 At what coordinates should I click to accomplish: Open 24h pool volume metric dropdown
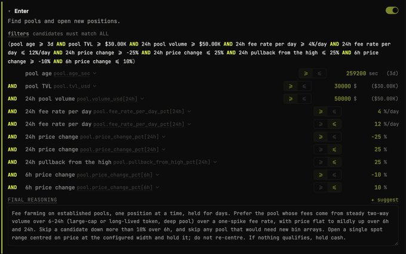142,99
